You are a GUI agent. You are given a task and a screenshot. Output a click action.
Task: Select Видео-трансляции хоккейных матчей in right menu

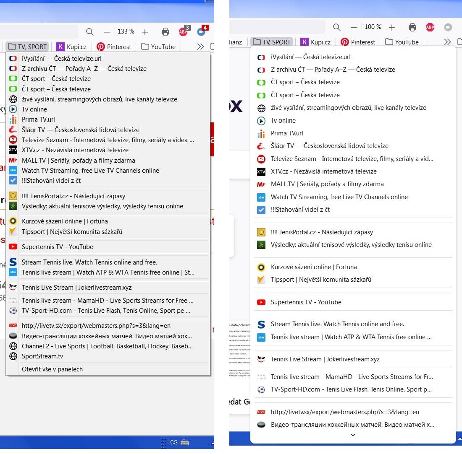click(353, 425)
